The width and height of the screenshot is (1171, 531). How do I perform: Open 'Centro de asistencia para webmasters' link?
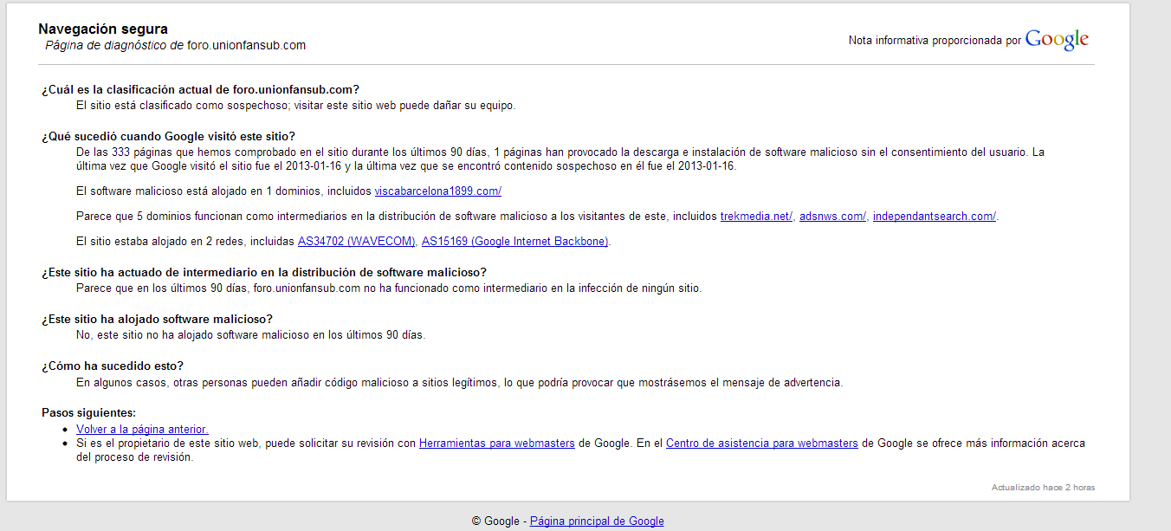(x=762, y=443)
